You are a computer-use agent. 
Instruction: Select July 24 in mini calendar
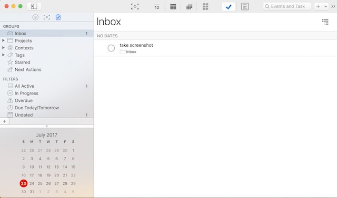[32, 183]
